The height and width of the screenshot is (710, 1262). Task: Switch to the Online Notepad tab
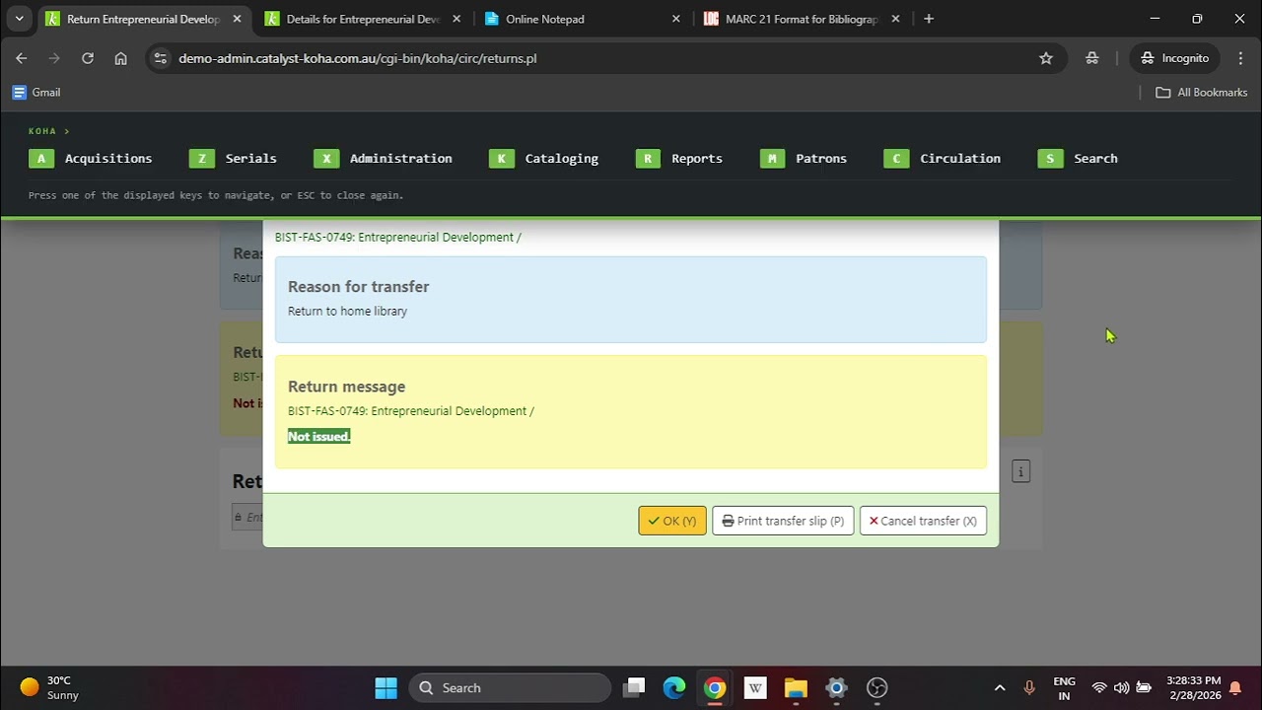click(582, 19)
